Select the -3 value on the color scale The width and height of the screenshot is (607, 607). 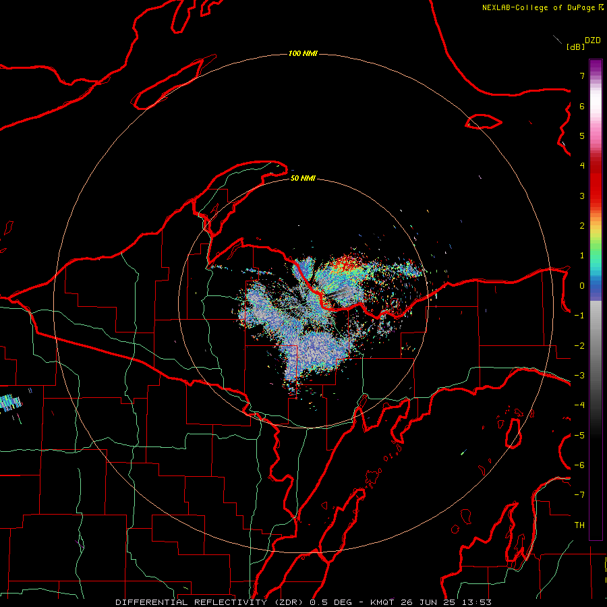tap(579, 376)
